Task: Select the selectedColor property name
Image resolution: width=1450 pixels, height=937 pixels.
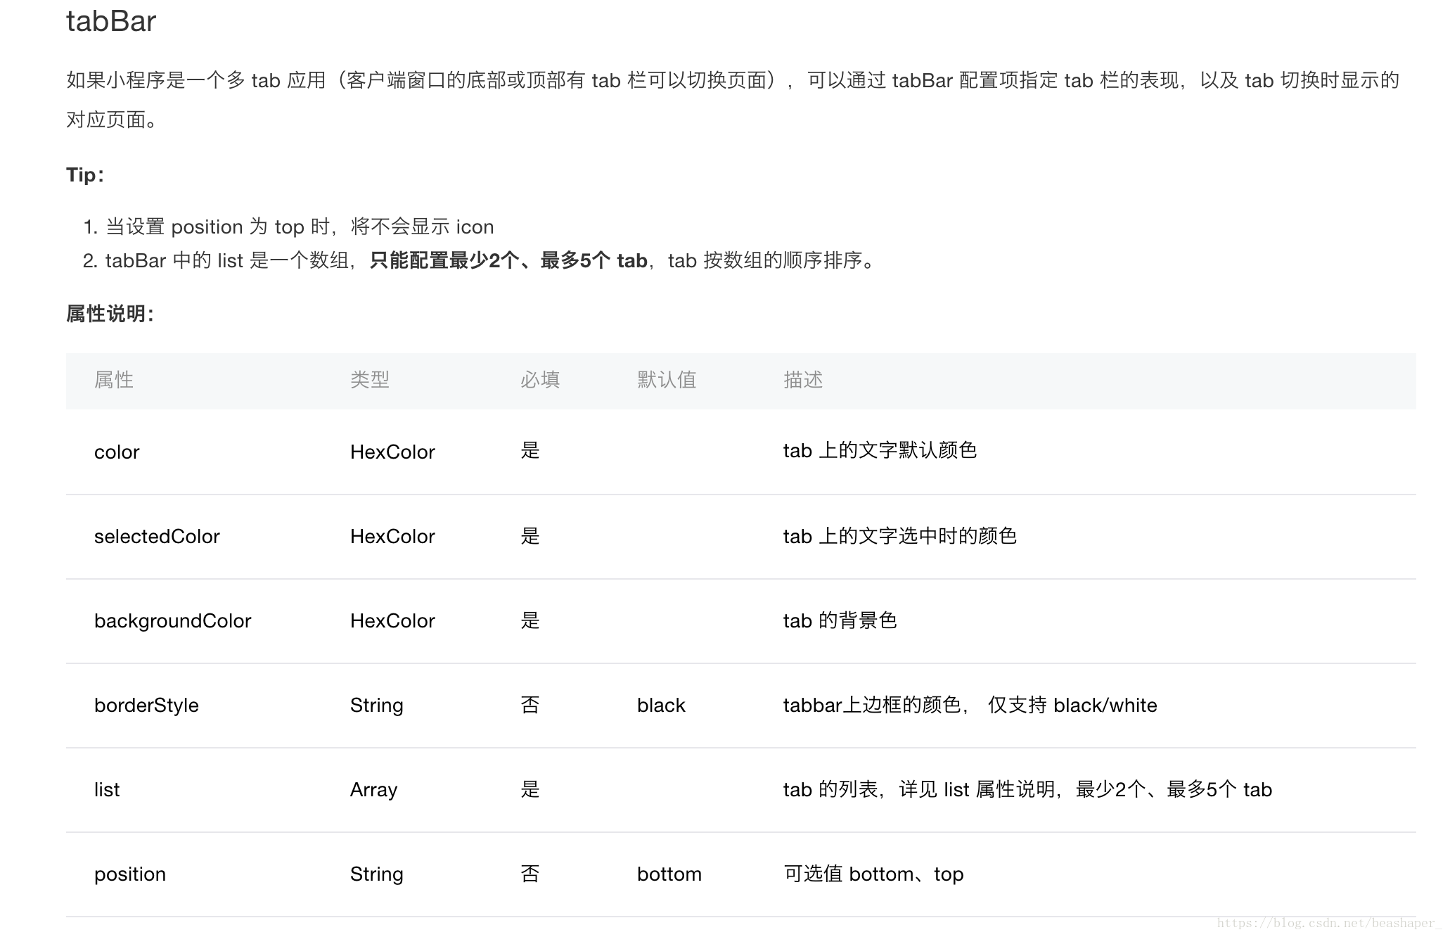Action: click(157, 537)
